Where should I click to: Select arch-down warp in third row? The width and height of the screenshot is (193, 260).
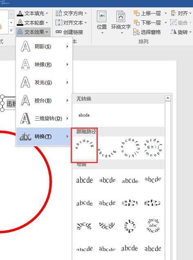107,226
